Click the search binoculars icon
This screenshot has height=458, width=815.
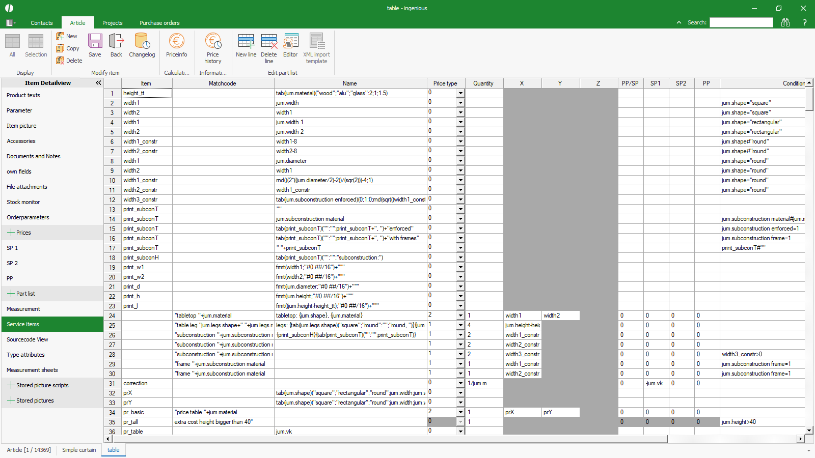[785, 22]
